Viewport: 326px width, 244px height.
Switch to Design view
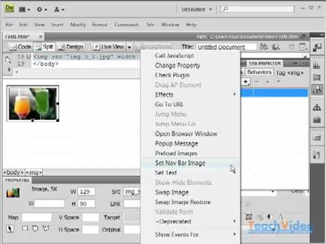point(71,47)
